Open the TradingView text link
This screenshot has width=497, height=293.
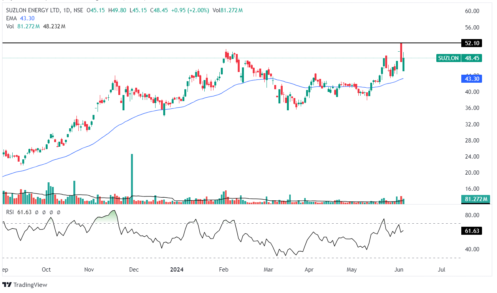[30, 285]
